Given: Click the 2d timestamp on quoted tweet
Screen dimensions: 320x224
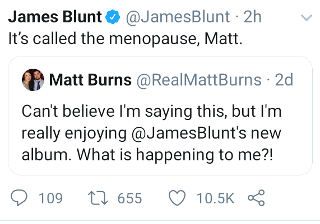Looking at the screenshot, I should pos(284,80).
